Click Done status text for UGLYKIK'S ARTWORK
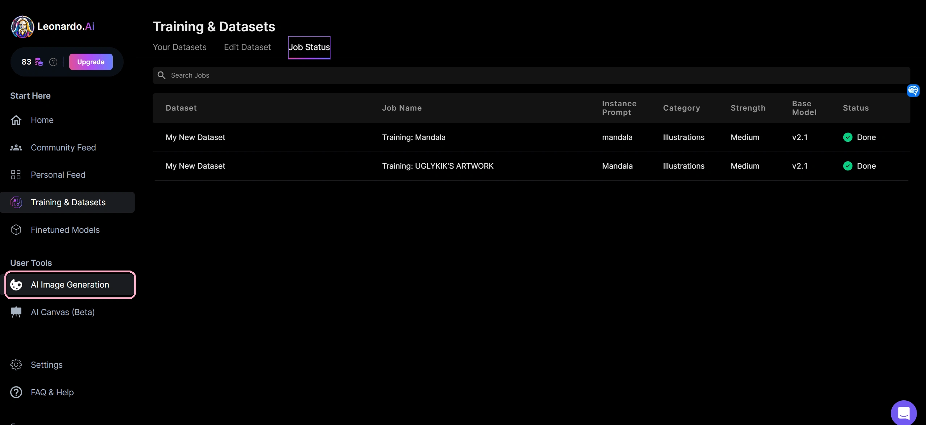926x425 pixels. [x=866, y=166]
